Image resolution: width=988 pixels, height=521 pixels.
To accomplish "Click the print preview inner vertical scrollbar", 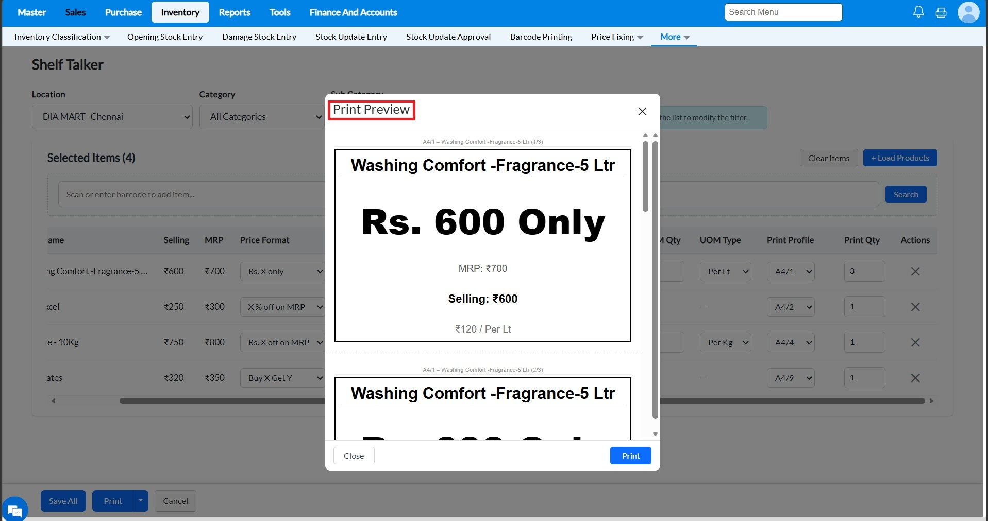I will (x=645, y=177).
